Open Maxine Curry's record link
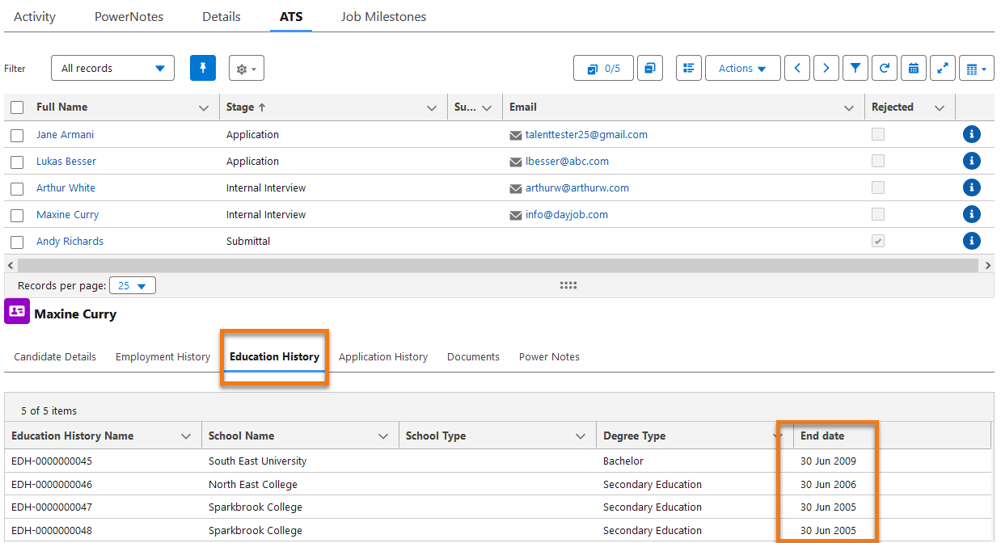The height and width of the screenshot is (543, 1001). coord(68,215)
